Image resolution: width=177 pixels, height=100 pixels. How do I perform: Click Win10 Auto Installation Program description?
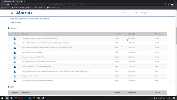[40, 38]
